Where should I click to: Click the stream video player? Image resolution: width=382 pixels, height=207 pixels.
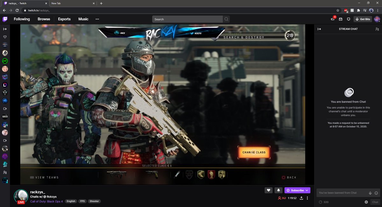[163, 104]
